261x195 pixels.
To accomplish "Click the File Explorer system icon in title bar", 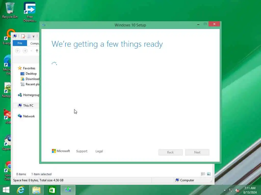I will pos(15,36).
